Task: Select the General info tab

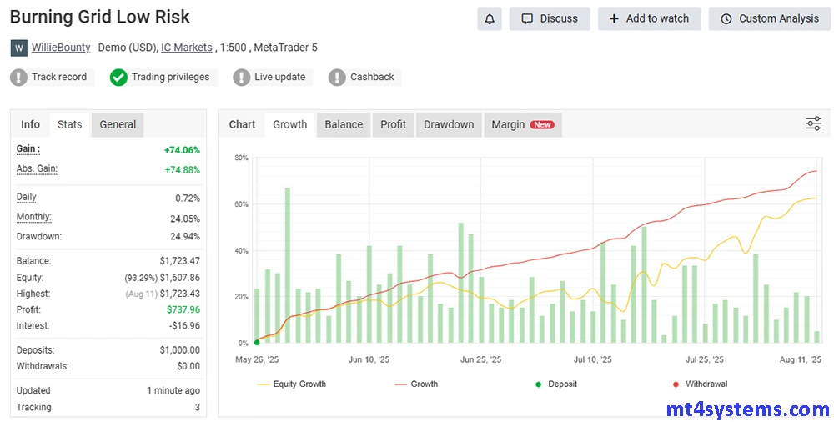Action: pos(118,124)
